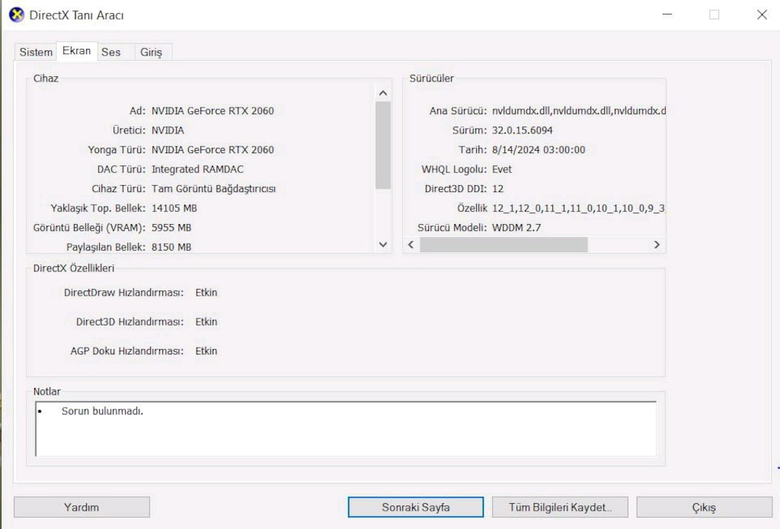
Task: Select the 'Sorun bulunmadı.' note text
Action: (x=103, y=411)
